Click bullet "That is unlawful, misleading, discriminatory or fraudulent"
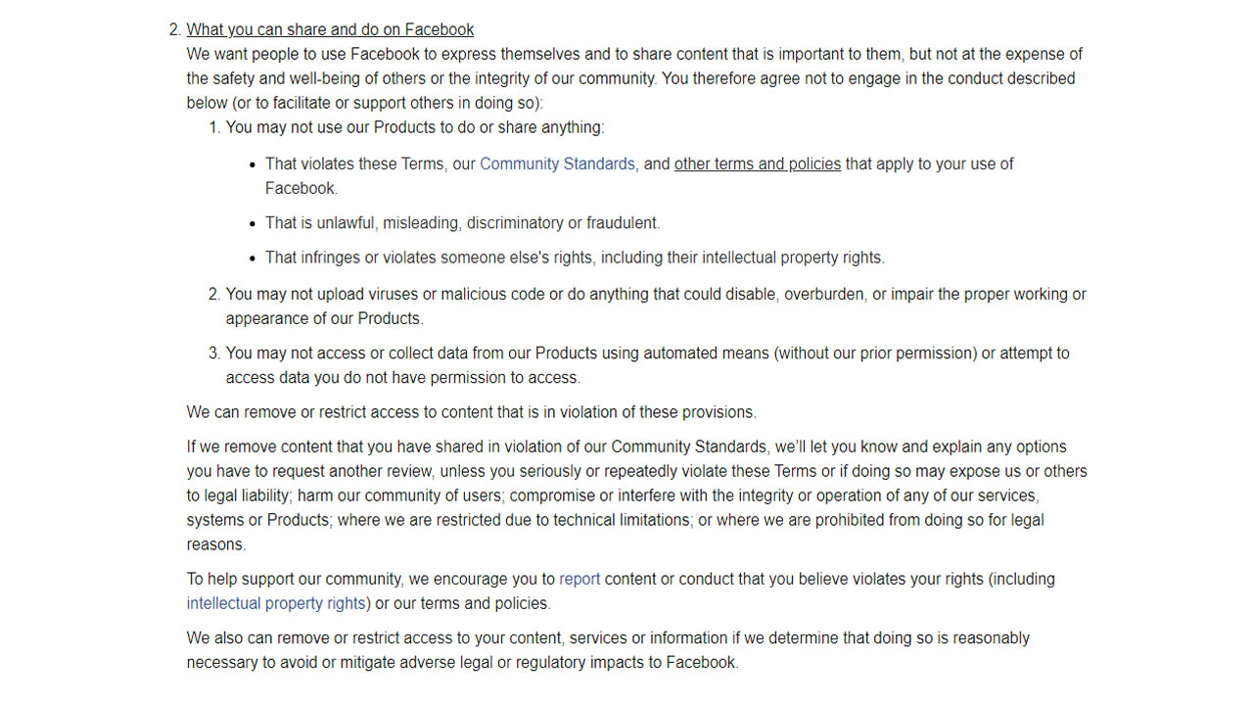1253x705 pixels. [462, 223]
